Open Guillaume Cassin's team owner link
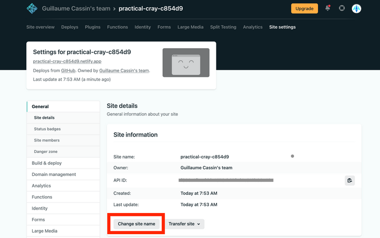The height and width of the screenshot is (238, 380). point(124,71)
